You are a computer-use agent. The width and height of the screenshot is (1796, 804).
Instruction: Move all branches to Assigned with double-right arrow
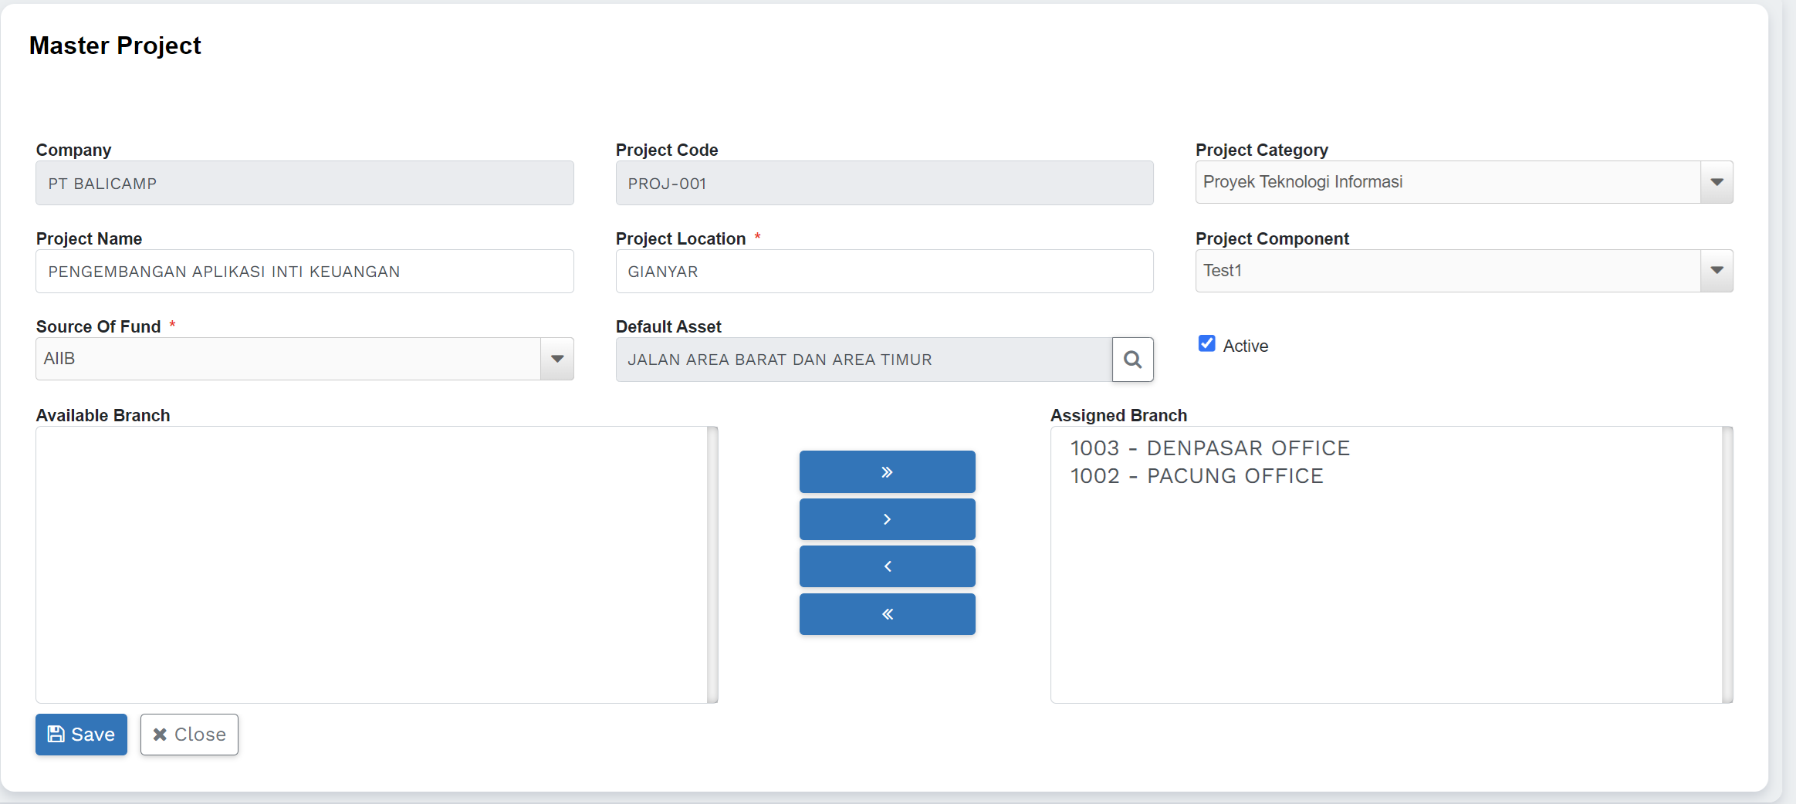pyautogui.click(x=887, y=471)
